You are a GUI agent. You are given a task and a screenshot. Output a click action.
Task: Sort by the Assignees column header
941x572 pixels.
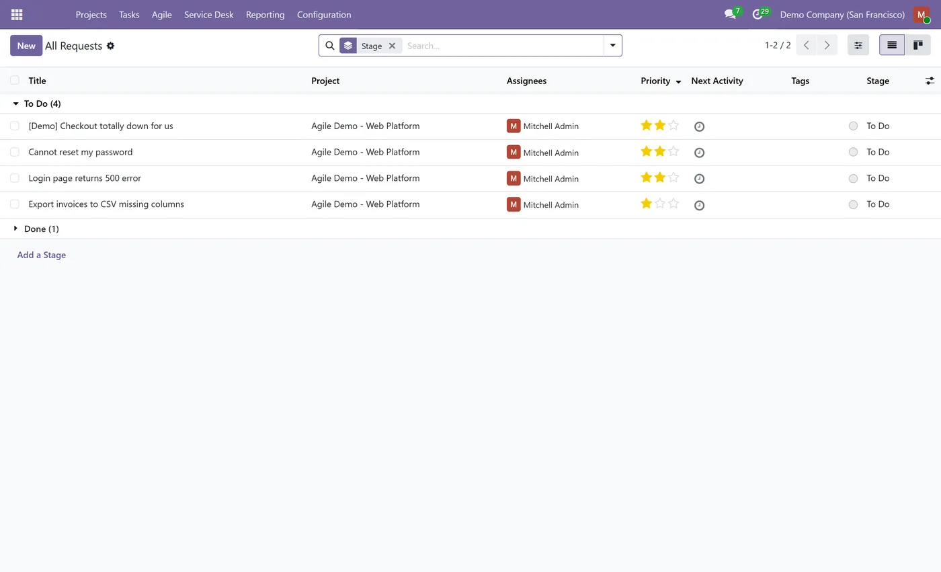(x=526, y=81)
